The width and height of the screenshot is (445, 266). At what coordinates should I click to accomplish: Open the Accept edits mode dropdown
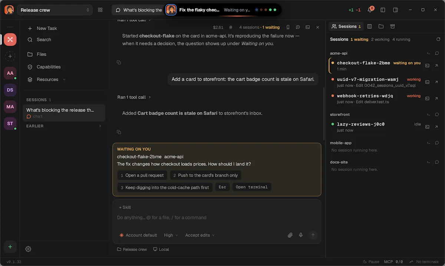[200, 235]
